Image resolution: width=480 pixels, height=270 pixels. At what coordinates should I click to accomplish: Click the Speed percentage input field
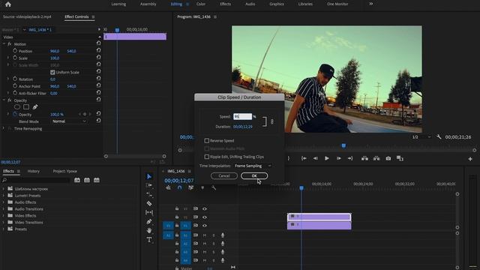pos(243,116)
